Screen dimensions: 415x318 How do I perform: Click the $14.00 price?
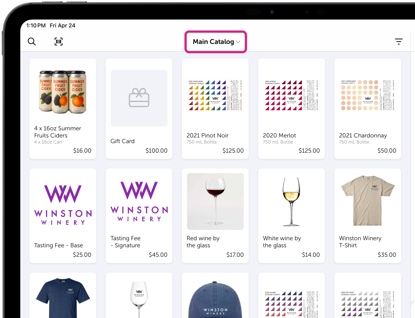point(311,255)
